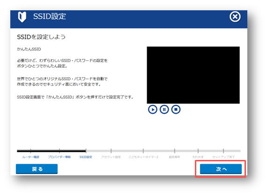
Task: Select the 設定保存 step label
Action: (x=174, y=157)
